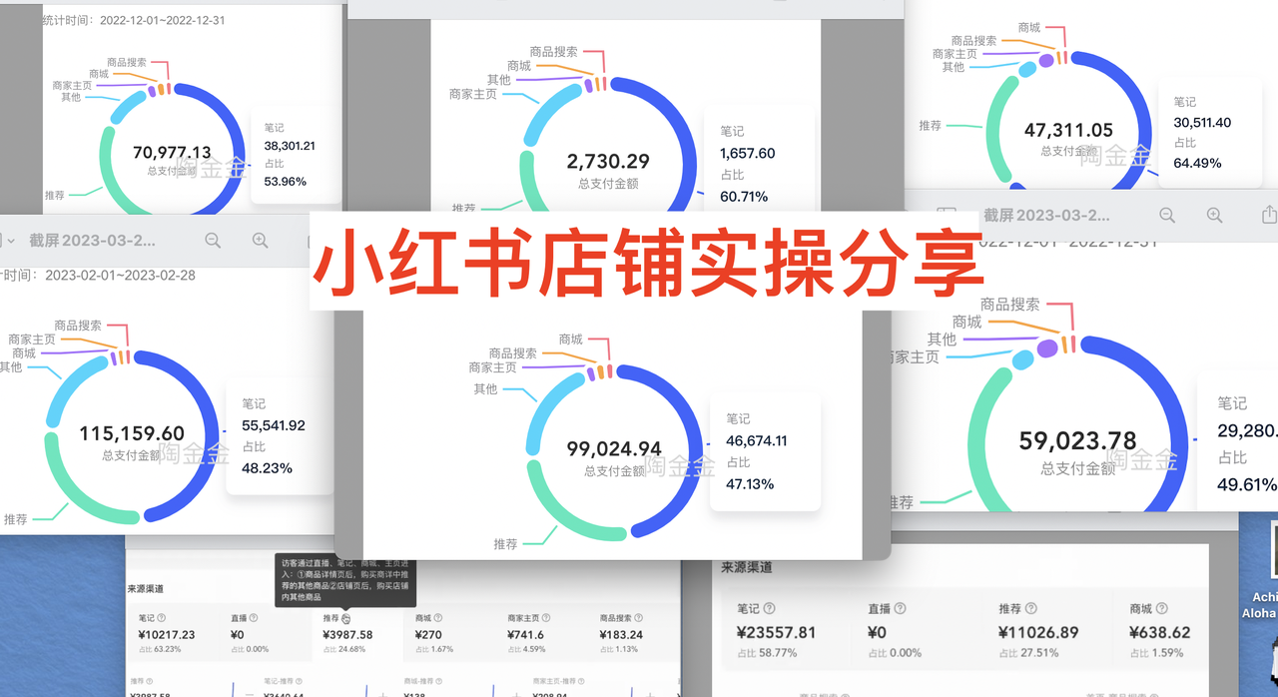Click 商品搜索 label on the 59,023.78 chart
1278x697 pixels.
pos(1009,305)
